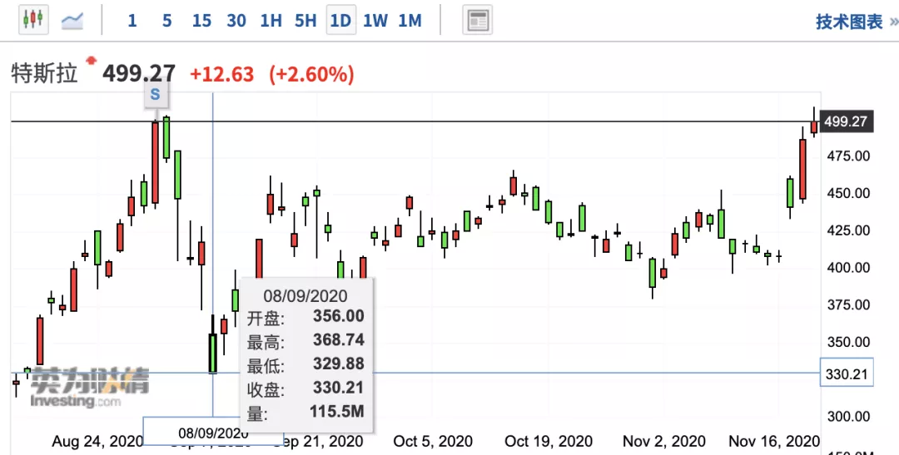Open the news panel icon
899x455 pixels.
[x=477, y=20]
